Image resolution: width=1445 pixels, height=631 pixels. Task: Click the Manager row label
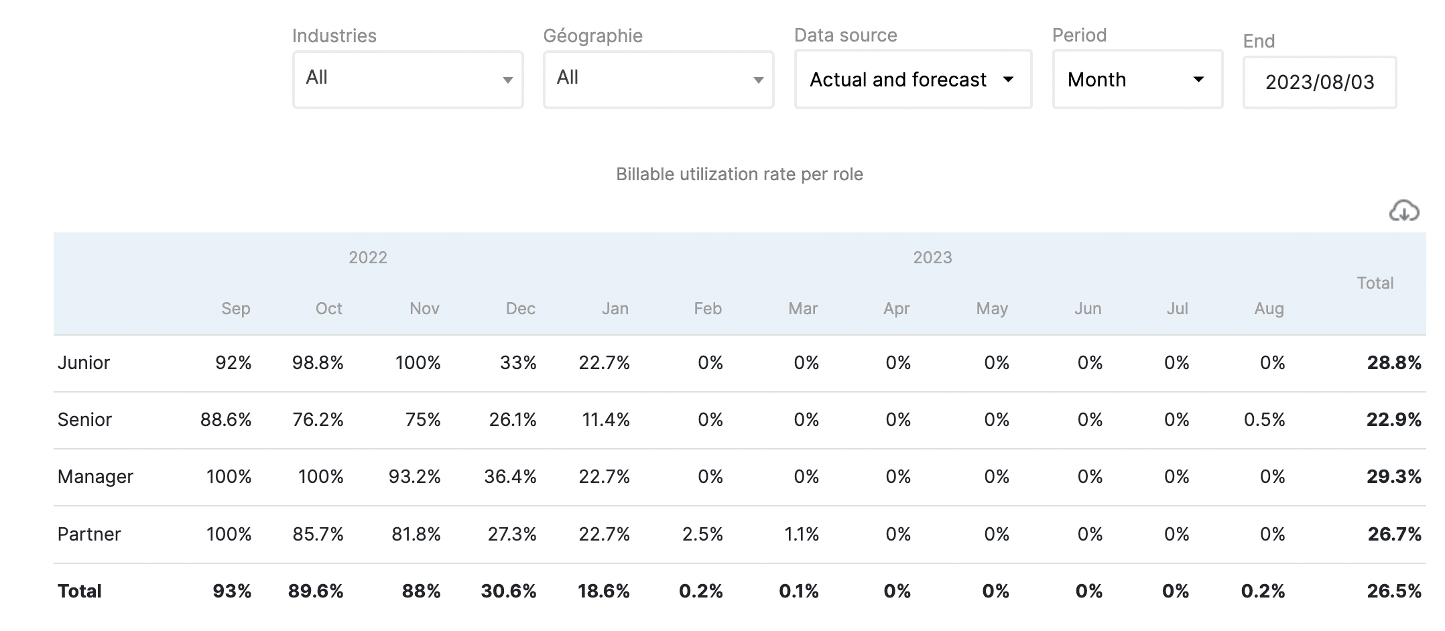tap(95, 477)
